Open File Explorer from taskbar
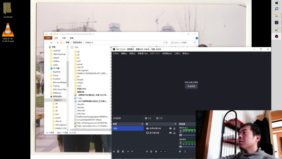This screenshot has height=159, width=282. 277,16
